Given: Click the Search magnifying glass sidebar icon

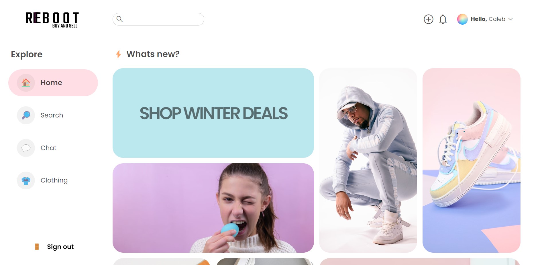Looking at the screenshot, I should pyautogui.click(x=26, y=115).
